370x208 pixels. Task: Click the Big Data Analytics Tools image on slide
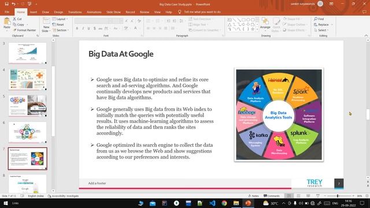[x=279, y=114]
